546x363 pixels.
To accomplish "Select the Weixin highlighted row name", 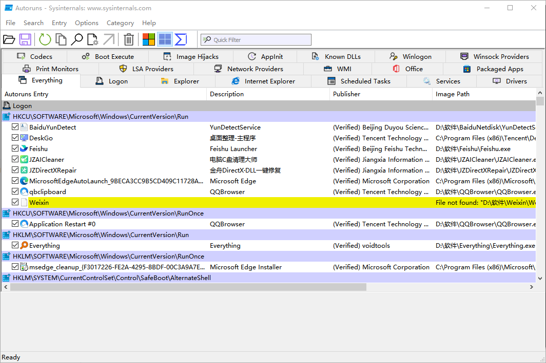I will coord(39,203).
